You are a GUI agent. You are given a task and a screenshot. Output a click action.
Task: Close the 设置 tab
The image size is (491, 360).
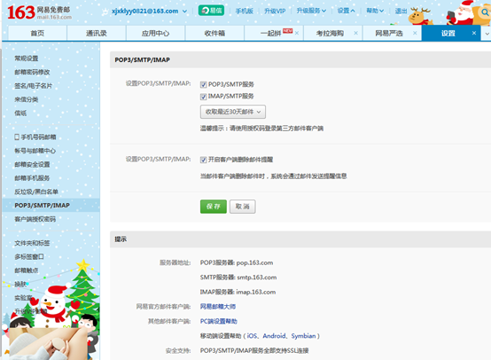(x=474, y=33)
